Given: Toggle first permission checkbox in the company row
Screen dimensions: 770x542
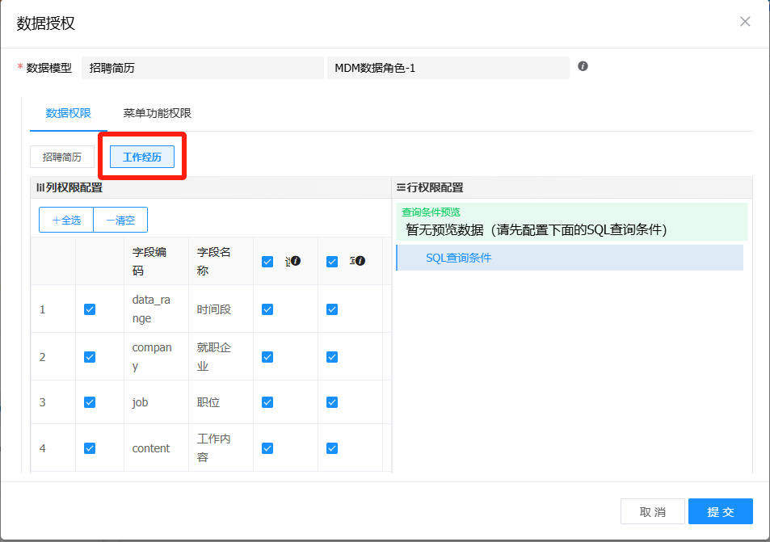Looking at the screenshot, I should click(267, 357).
